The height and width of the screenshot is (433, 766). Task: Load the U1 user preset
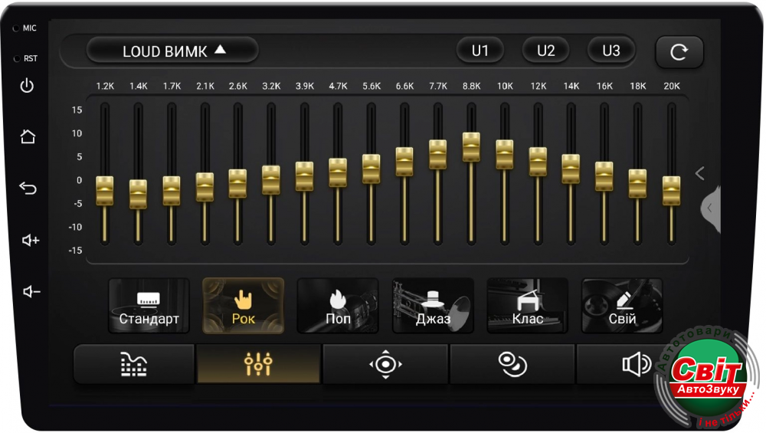pyautogui.click(x=480, y=51)
